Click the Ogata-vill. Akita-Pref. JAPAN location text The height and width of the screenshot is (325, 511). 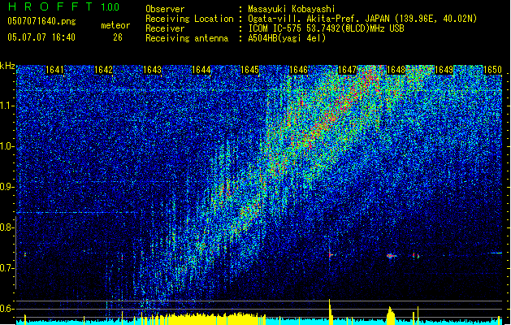362,19
